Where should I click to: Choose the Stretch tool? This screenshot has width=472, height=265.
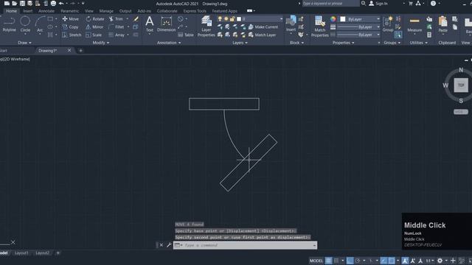click(x=72, y=35)
